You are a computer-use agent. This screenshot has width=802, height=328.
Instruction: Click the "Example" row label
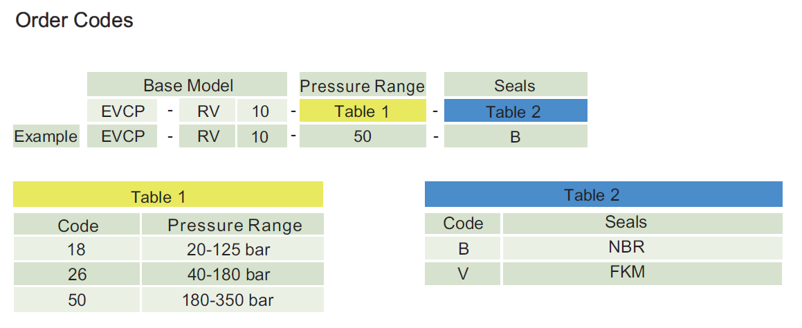point(46,136)
